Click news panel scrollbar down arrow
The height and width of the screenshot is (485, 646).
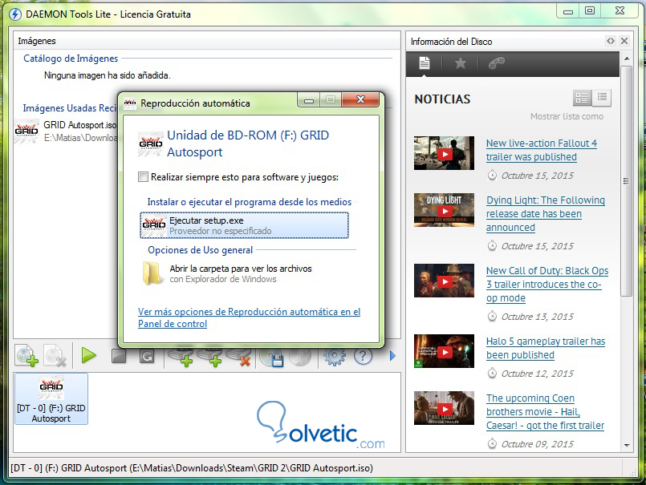627,445
